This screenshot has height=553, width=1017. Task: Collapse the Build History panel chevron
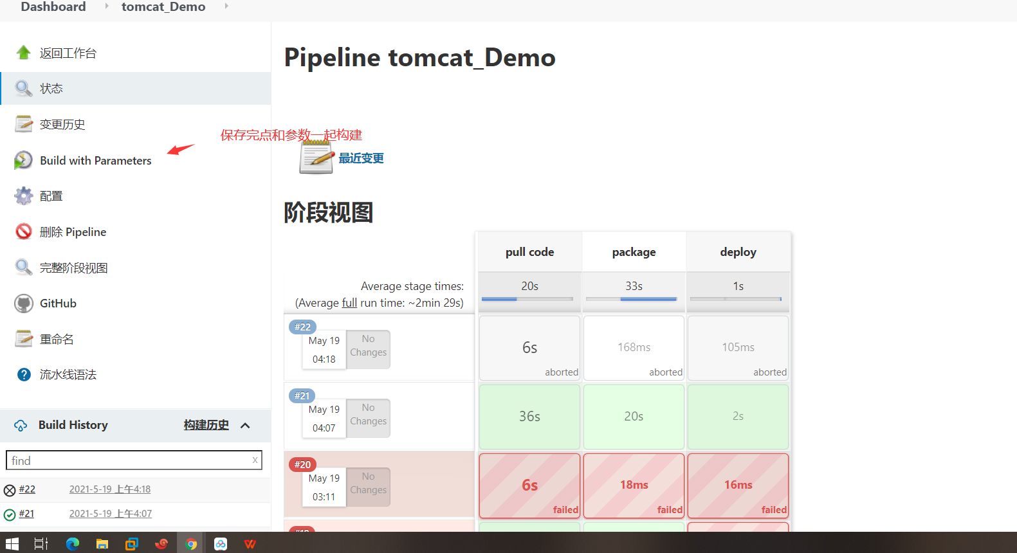(x=245, y=426)
